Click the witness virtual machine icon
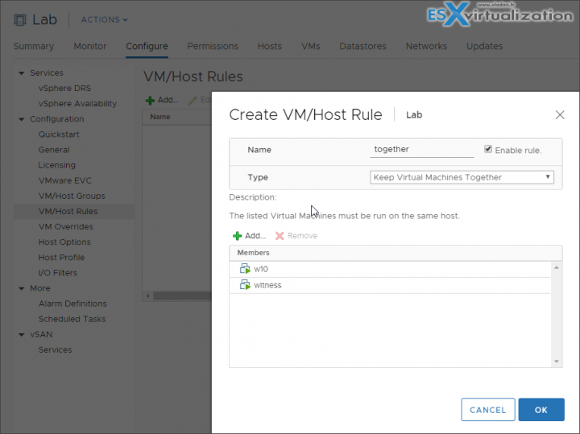Image resolution: width=580 pixels, height=434 pixels. pos(245,285)
